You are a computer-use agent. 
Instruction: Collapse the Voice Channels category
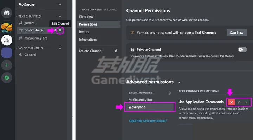point(17,48)
